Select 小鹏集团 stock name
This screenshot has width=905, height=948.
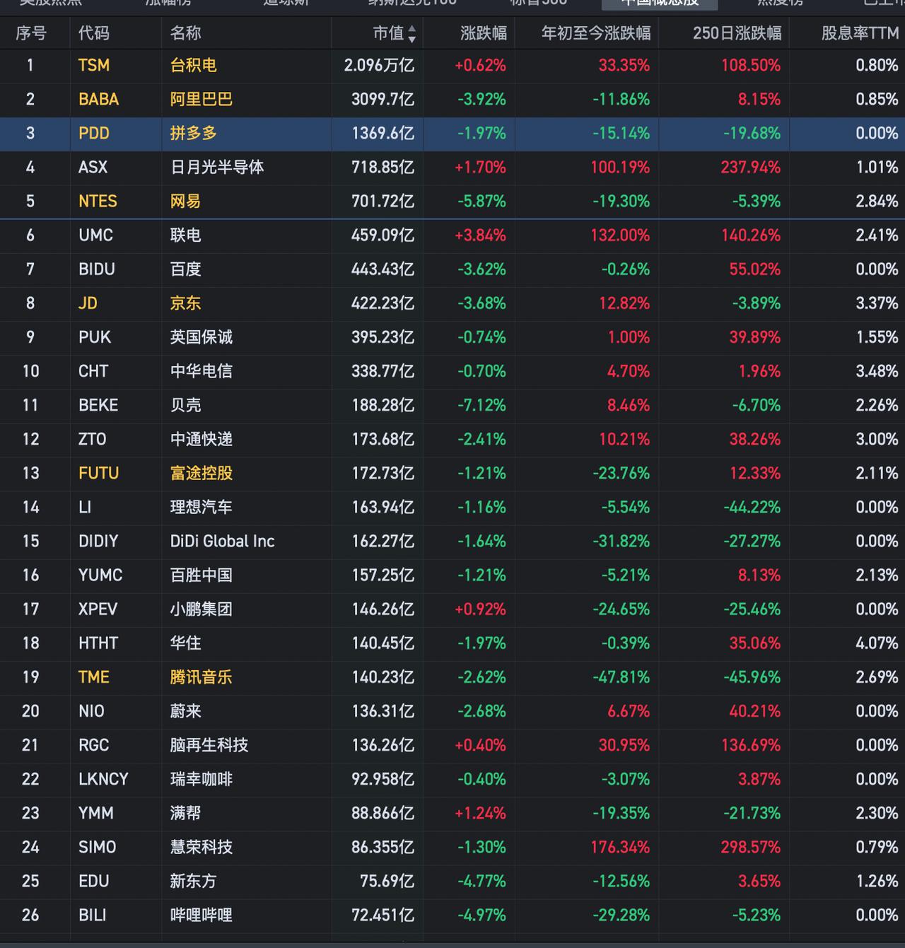point(201,609)
